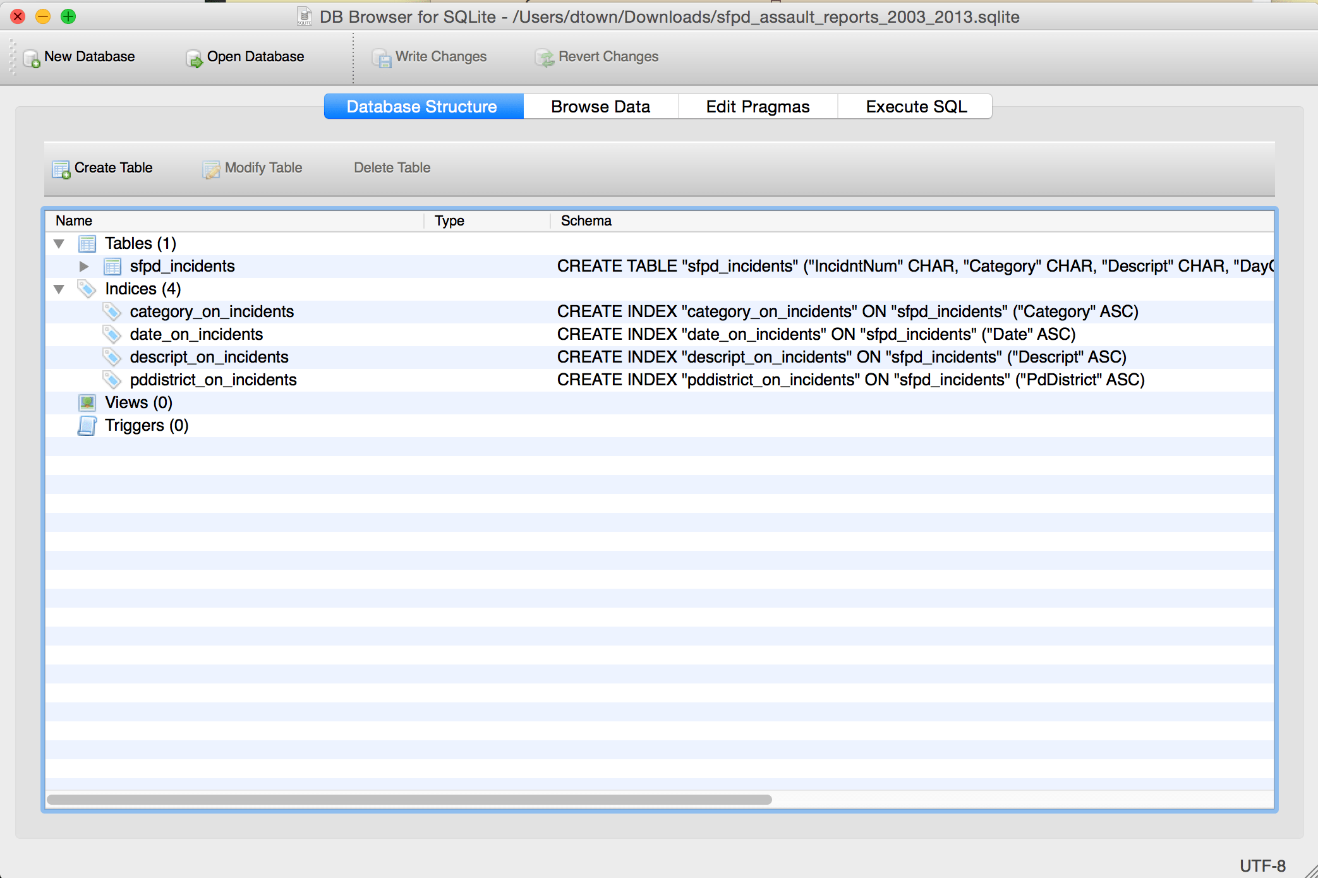Screen dimensions: 1318x878
Task: Select the date_on_incidents index
Action: [x=196, y=335]
